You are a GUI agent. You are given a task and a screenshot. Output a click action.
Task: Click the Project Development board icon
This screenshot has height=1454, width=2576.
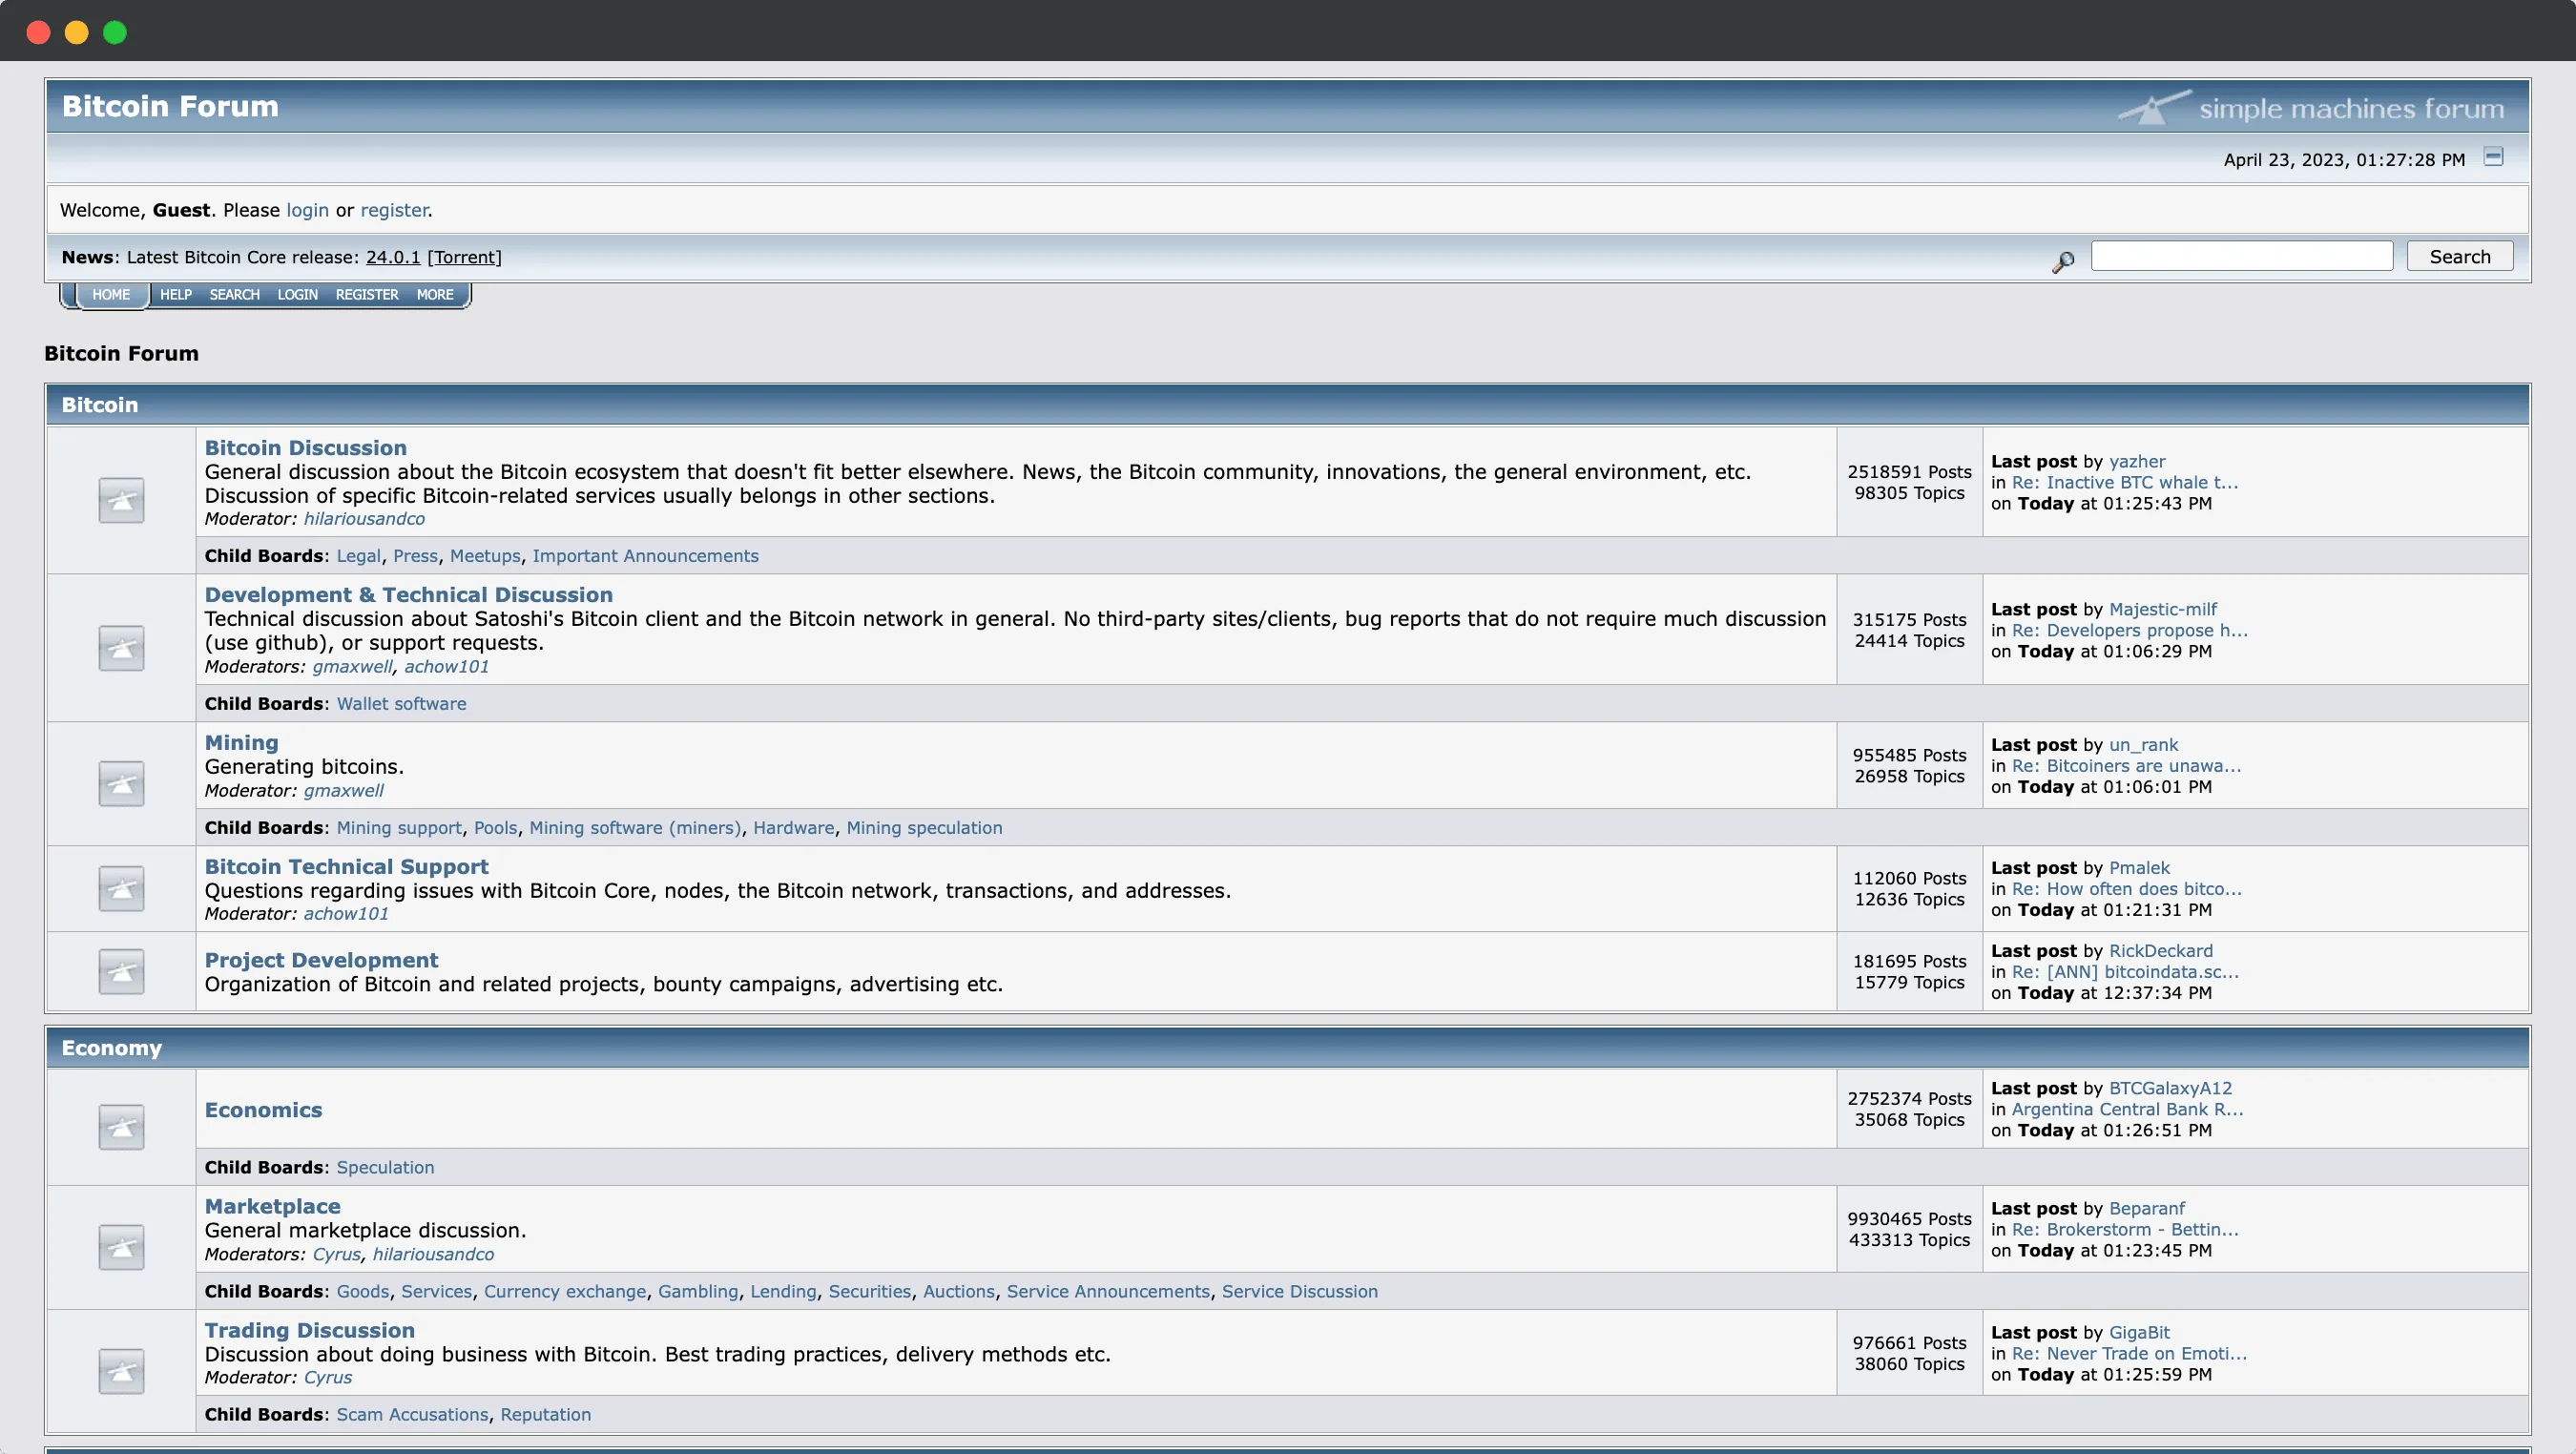pos(120,971)
